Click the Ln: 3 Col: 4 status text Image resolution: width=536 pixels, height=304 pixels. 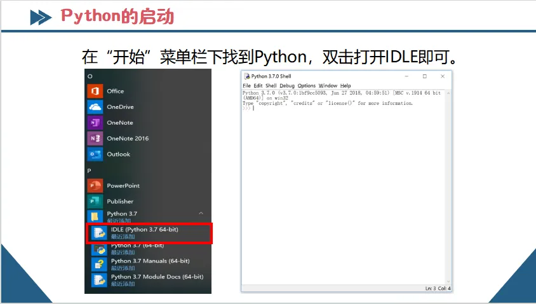(438, 288)
